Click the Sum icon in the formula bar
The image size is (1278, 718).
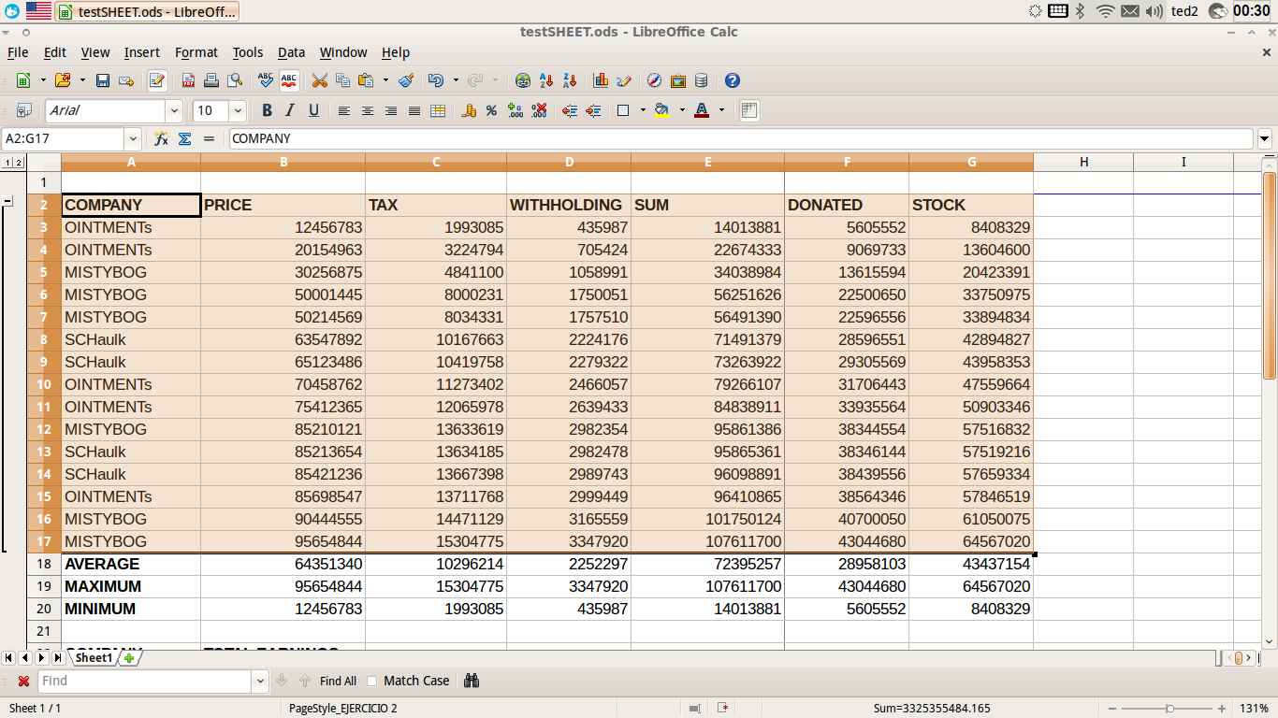click(184, 139)
